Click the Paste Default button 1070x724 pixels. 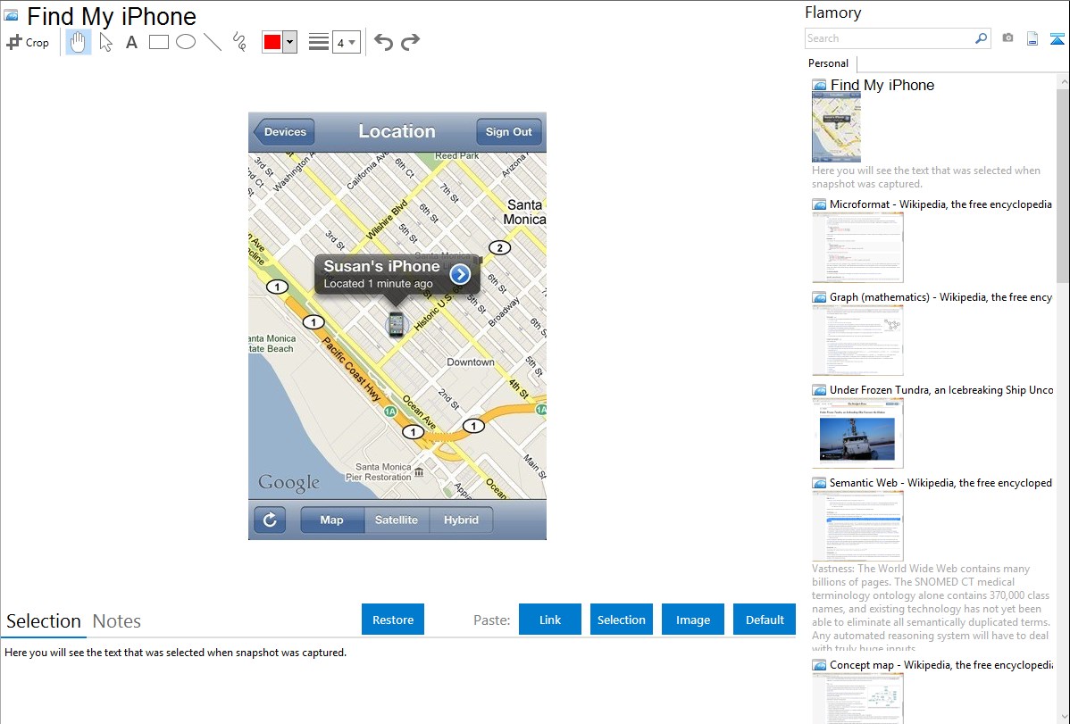[x=765, y=620]
